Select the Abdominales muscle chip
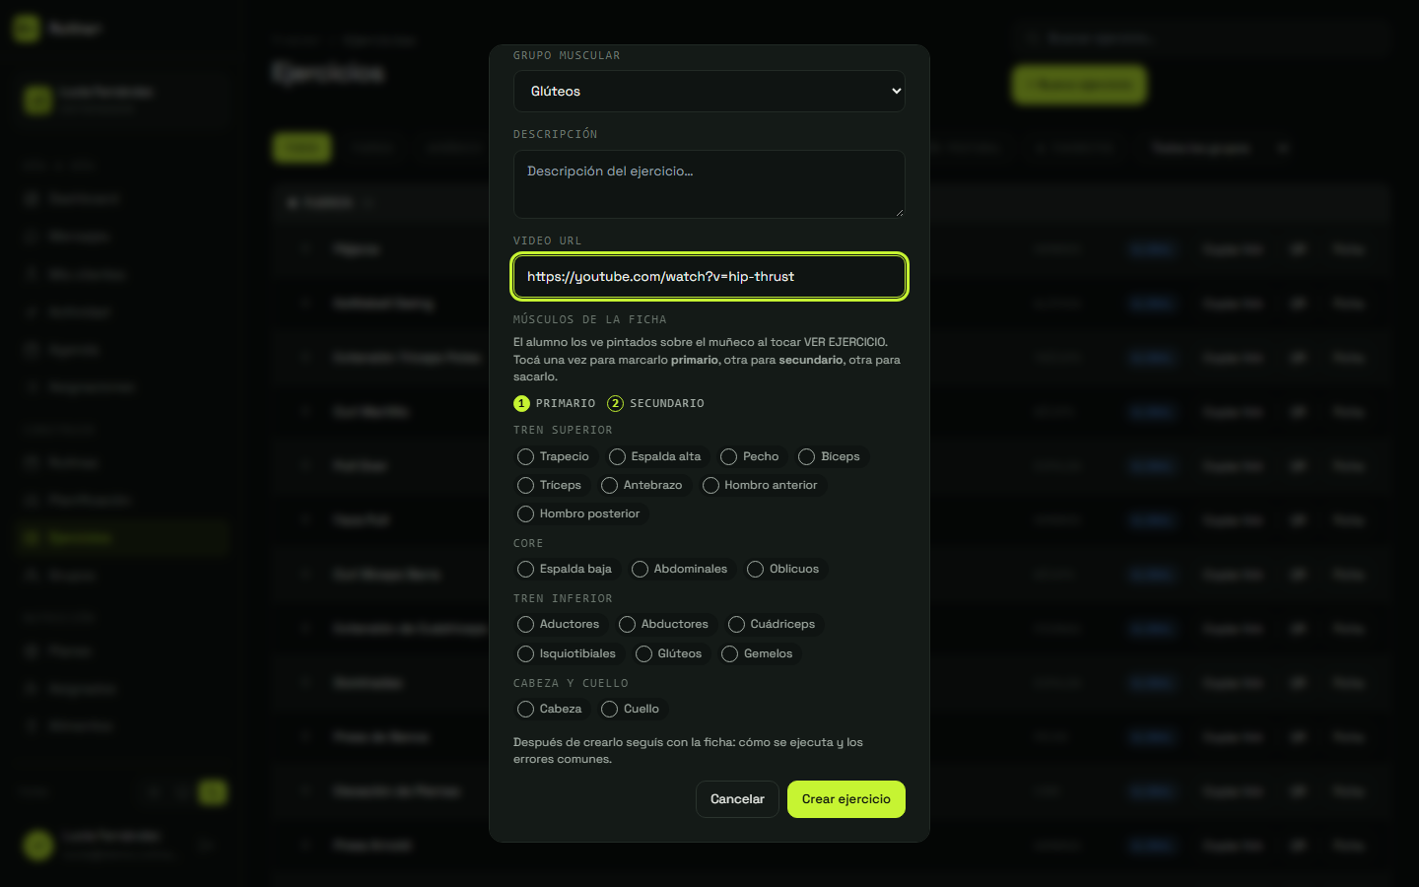1419x887 pixels. (680, 569)
